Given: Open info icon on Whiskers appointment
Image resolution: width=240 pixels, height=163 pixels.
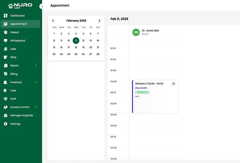Looking at the screenshot, I should 173,84.
